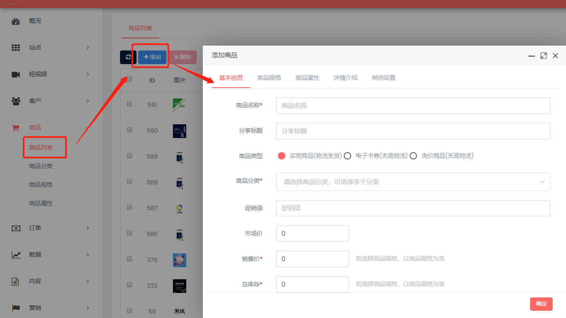Open the 商品分类 multi-select dropdown
Viewport: 566px width, 318px height.
(x=413, y=182)
